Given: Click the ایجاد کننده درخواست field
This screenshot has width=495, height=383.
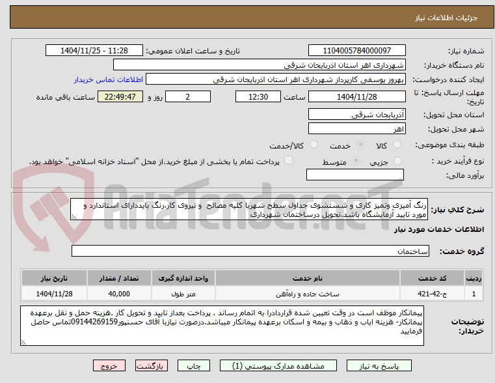Looking at the screenshot, I should pos(276,79).
